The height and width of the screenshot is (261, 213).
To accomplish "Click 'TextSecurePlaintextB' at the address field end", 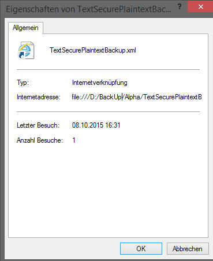I will (173, 97).
